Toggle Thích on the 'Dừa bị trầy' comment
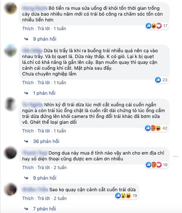Image resolution: width=182 pixels, height=213 pixels. coord(28,83)
